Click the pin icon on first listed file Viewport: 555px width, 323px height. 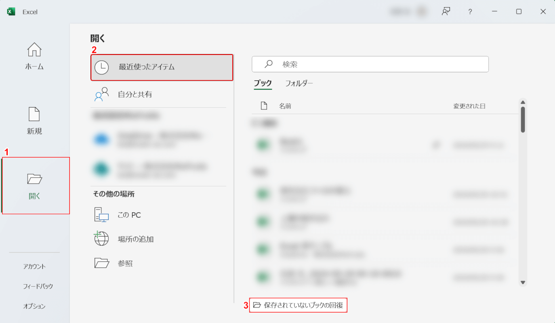click(x=436, y=145)
